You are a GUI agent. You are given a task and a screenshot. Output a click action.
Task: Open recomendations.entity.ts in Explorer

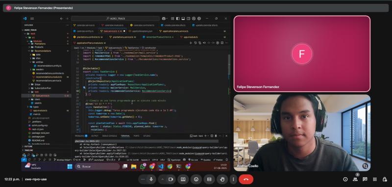[49, 66]
